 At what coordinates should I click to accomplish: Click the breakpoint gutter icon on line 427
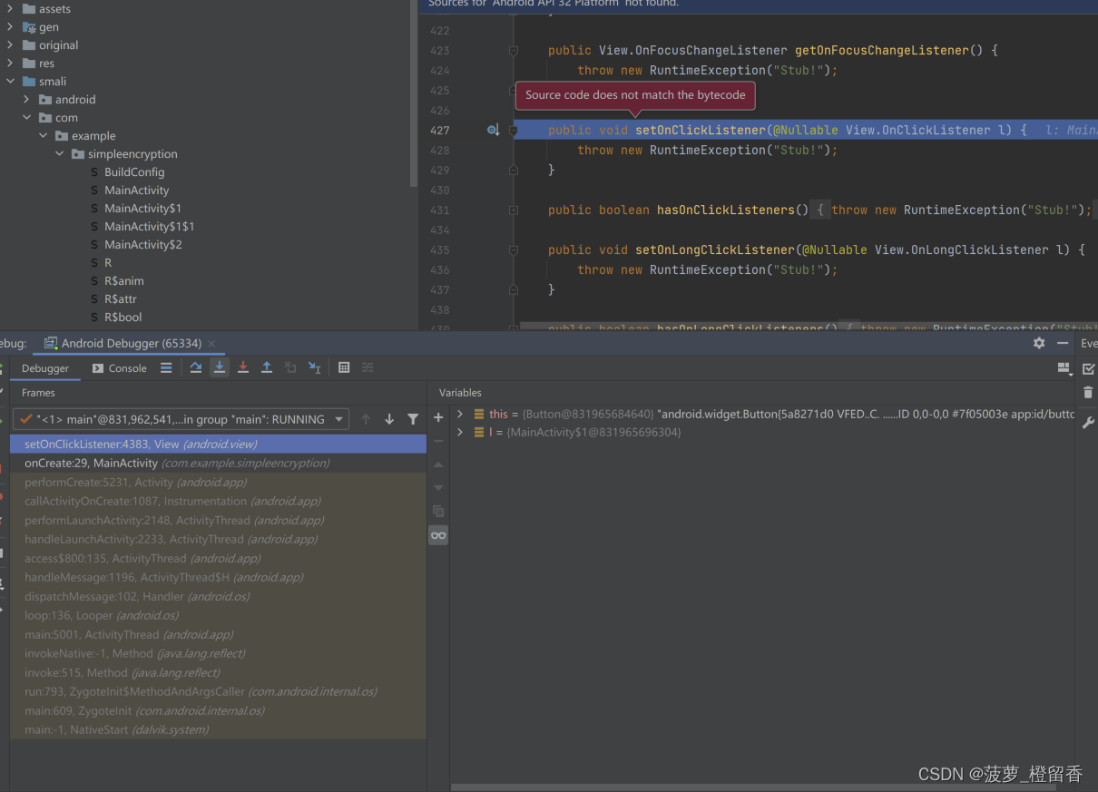click(x=493, y=131)
